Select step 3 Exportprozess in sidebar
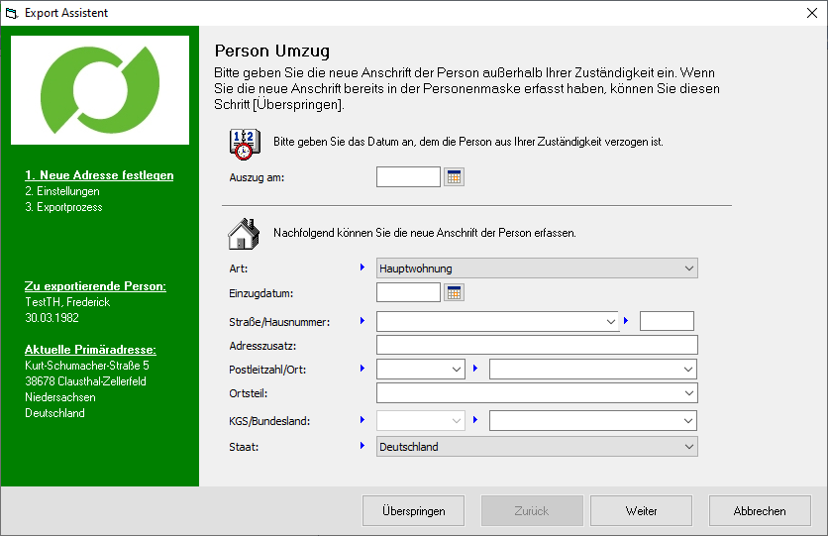The height and width of the screenshot is (536, 828). tap(63, 207)
